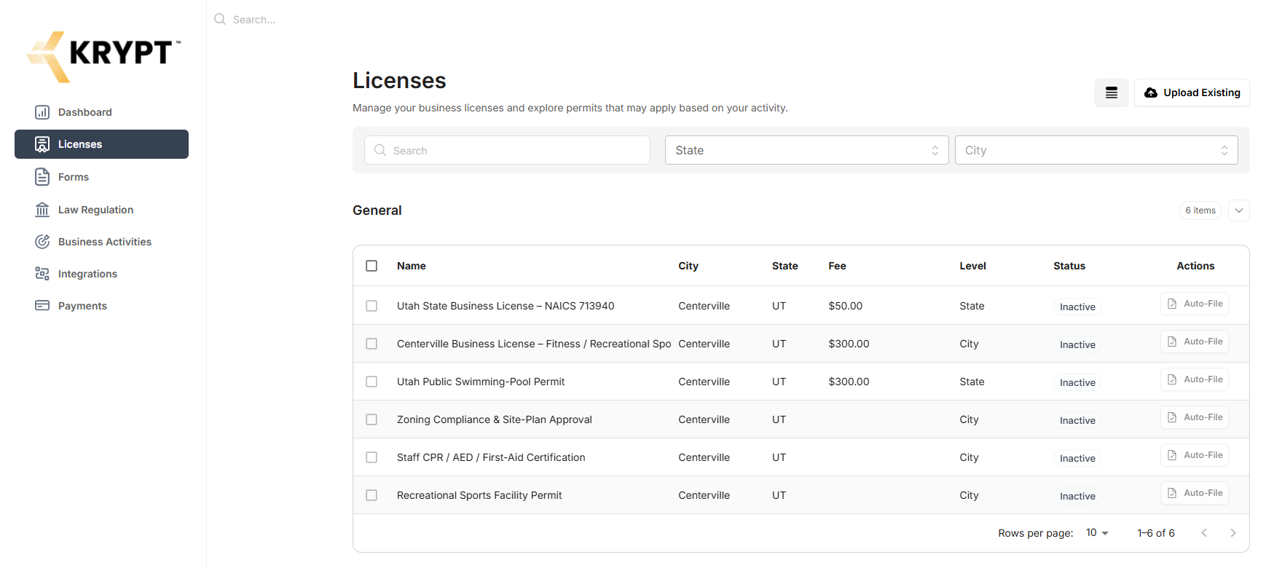Click the KRYPT logo

103,56
